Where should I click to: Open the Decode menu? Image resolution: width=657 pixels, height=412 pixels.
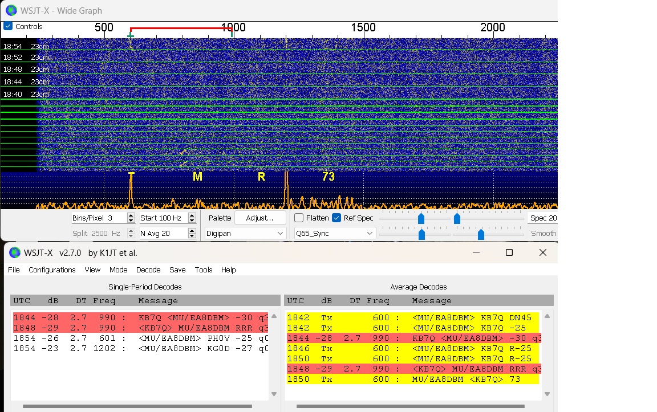click(x=148, y=270)
